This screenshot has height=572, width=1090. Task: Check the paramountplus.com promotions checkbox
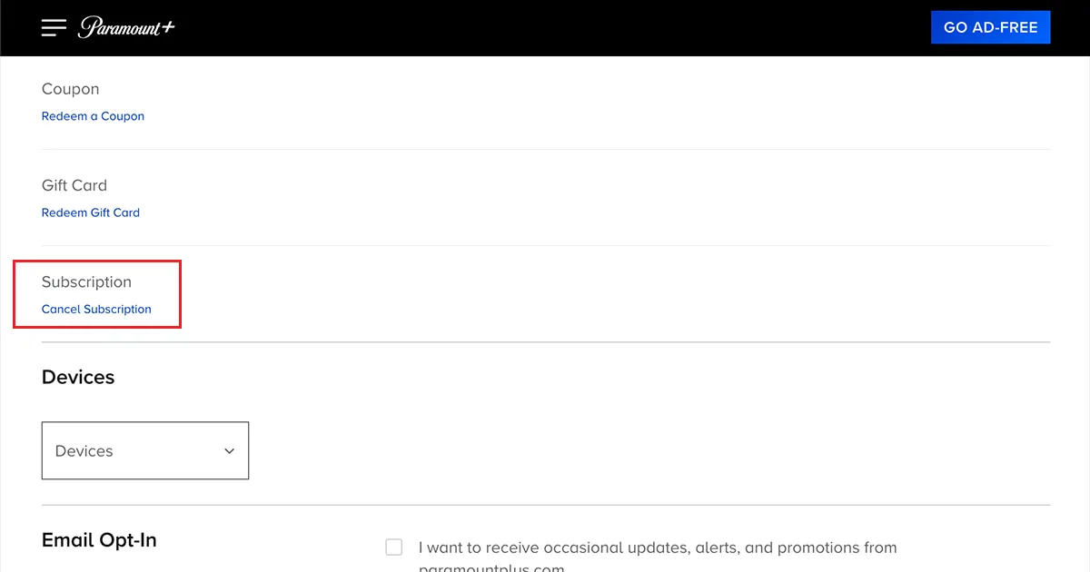point(393,547)
